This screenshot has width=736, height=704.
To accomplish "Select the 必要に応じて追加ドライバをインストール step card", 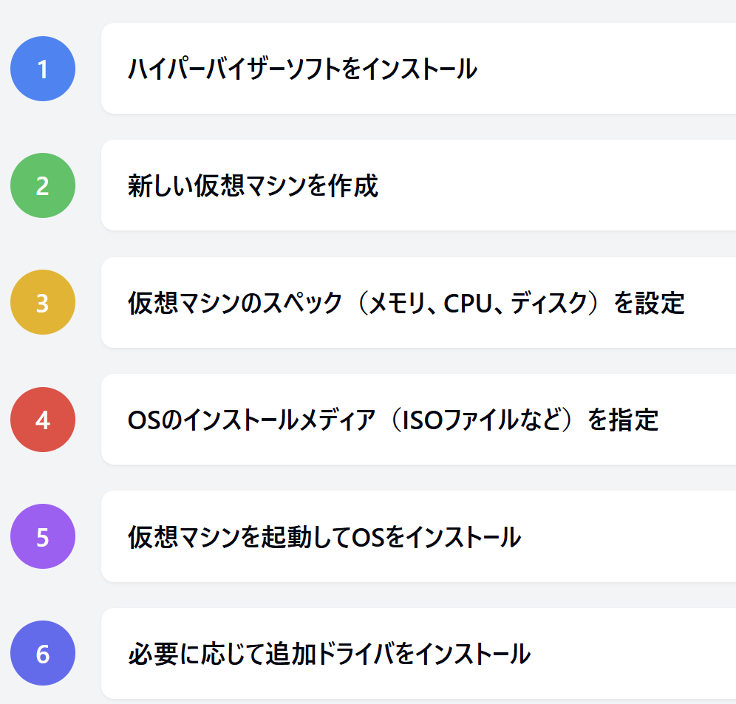I will click(418, 653).
